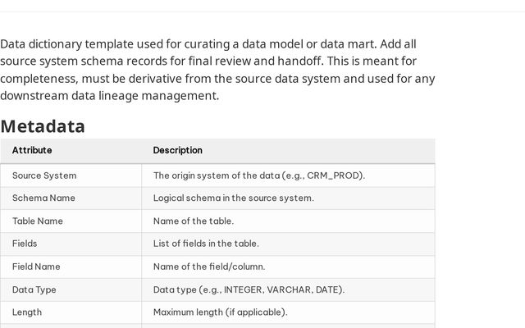Click the Attribute column header

pos(32,151)
